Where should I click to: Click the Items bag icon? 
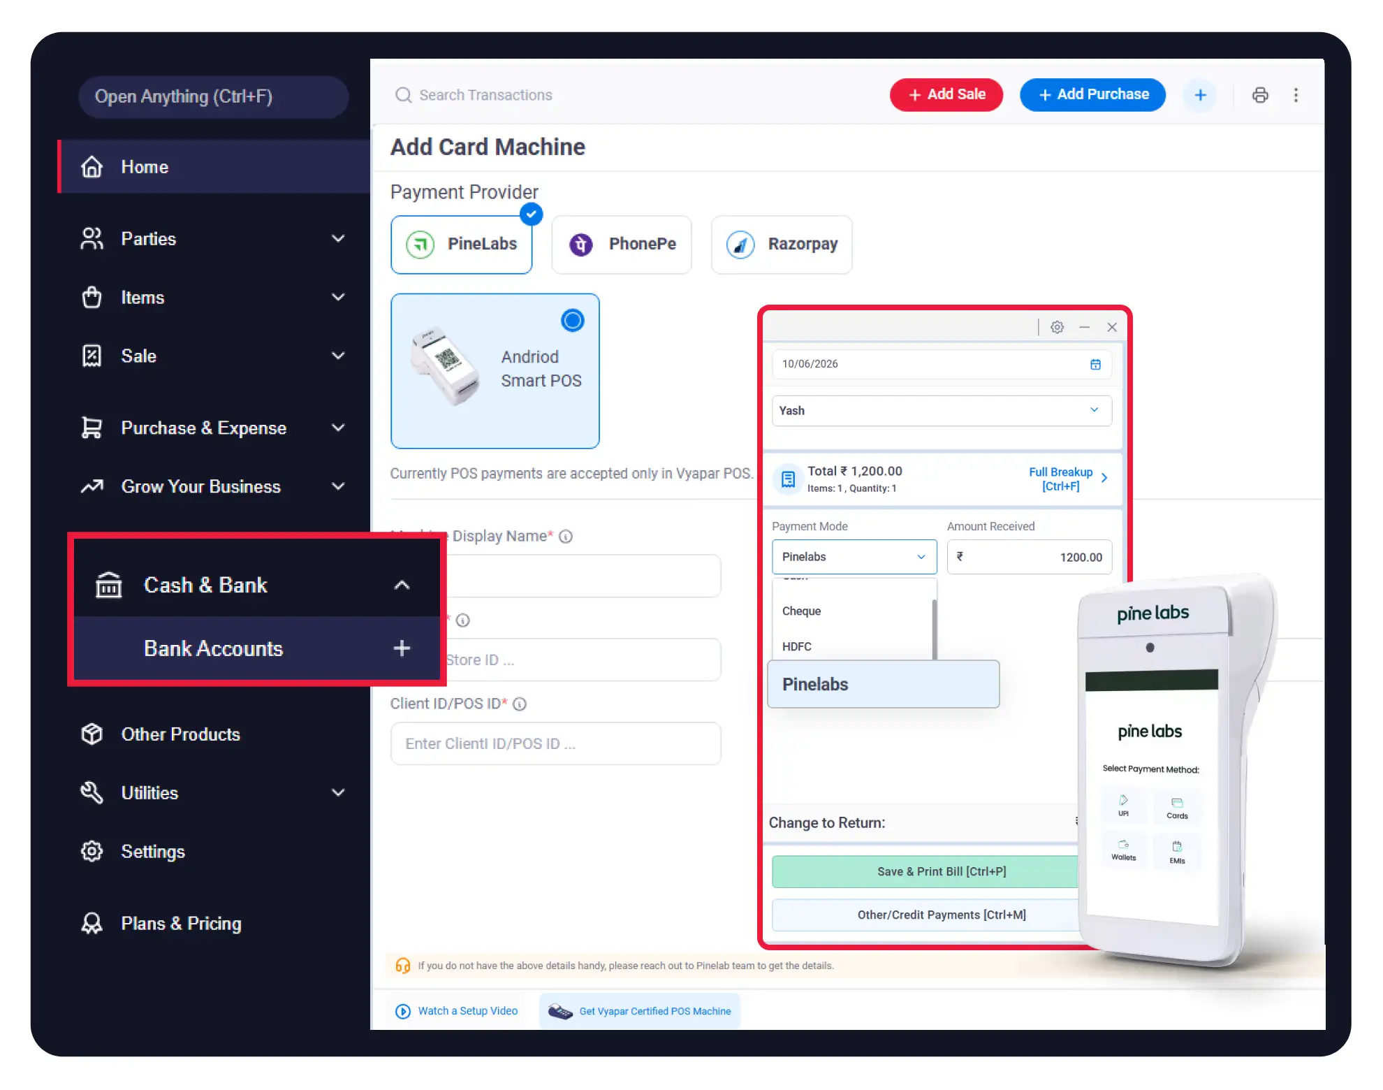pos(92,298)
